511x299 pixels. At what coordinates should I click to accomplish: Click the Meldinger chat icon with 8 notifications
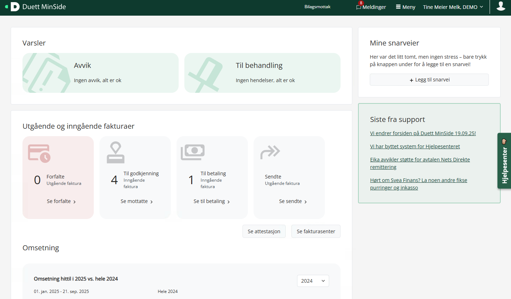[359, 7]
